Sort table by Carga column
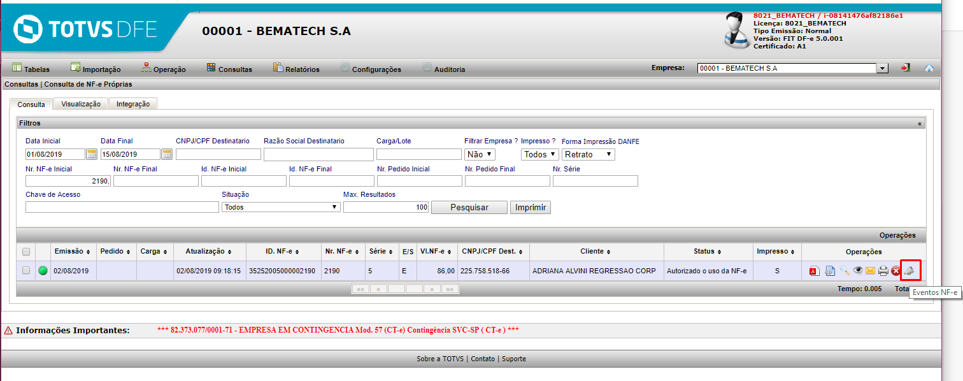This screenshot has height=381, width=963. point(155,252)
